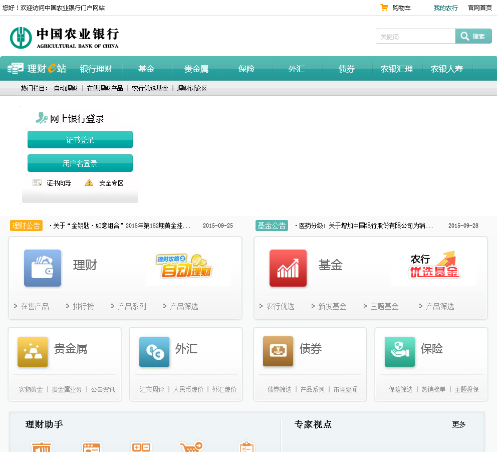Open 新发基金 under 基金
Viewport: 497px width, 452px height.
(332, 306)
